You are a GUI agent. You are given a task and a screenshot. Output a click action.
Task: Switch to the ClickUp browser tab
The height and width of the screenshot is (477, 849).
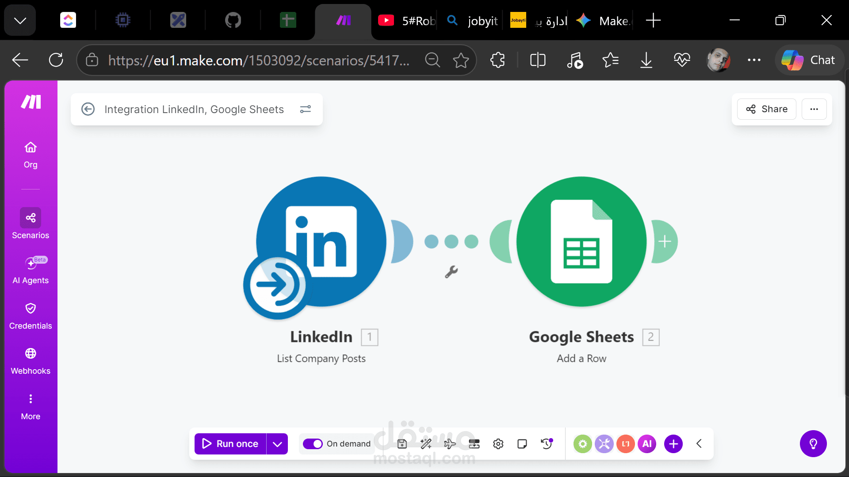(68, 20)
